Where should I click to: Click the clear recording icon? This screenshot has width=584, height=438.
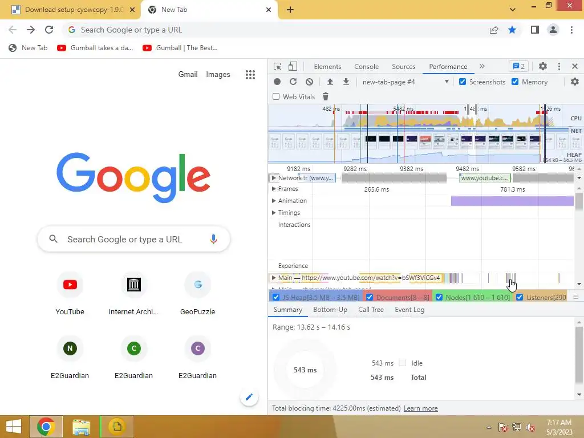[x=310, y=82]
